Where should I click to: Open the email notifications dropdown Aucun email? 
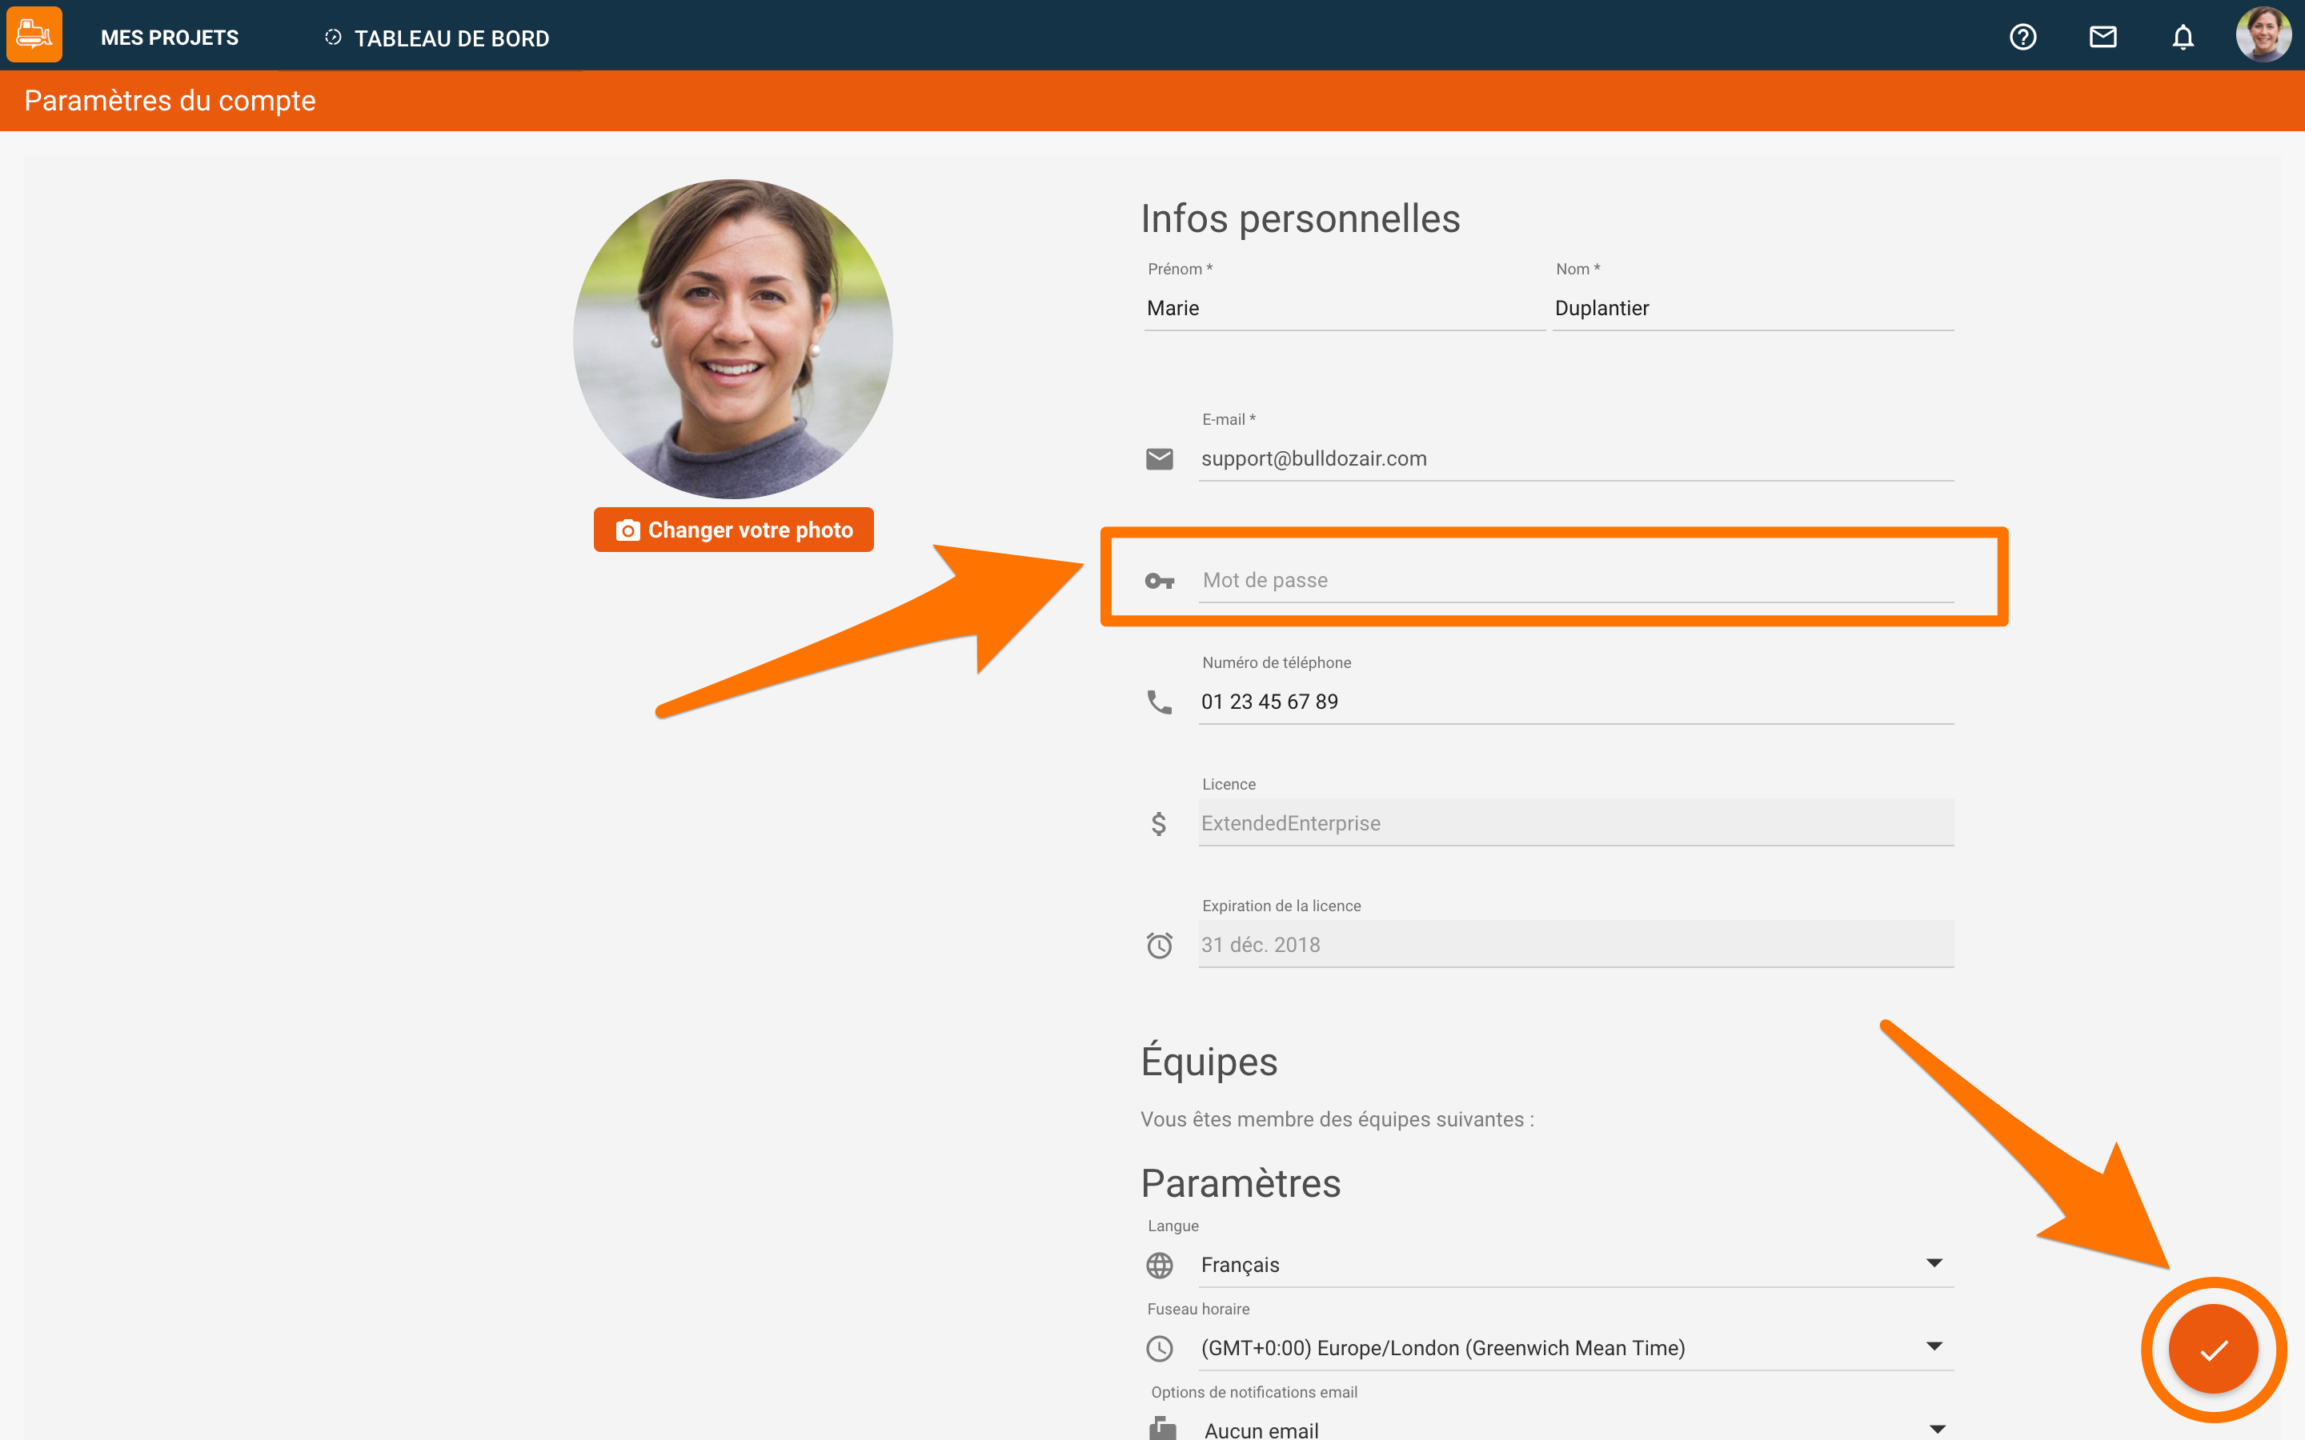coord(1575,1429)
